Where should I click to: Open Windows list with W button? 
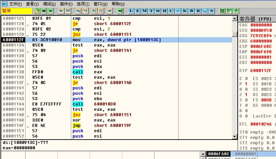pos(158,11)
